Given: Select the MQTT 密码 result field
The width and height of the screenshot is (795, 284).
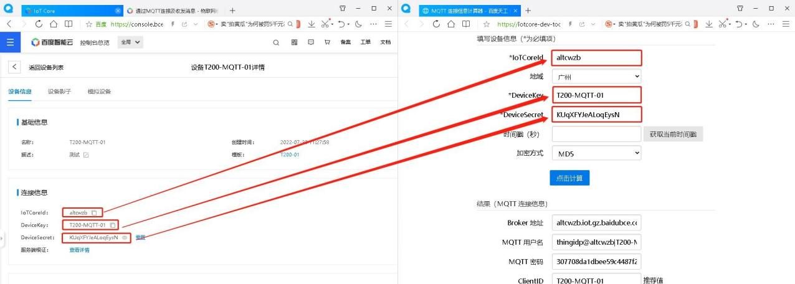Looking at the screenshot, I should pos(596,262).
